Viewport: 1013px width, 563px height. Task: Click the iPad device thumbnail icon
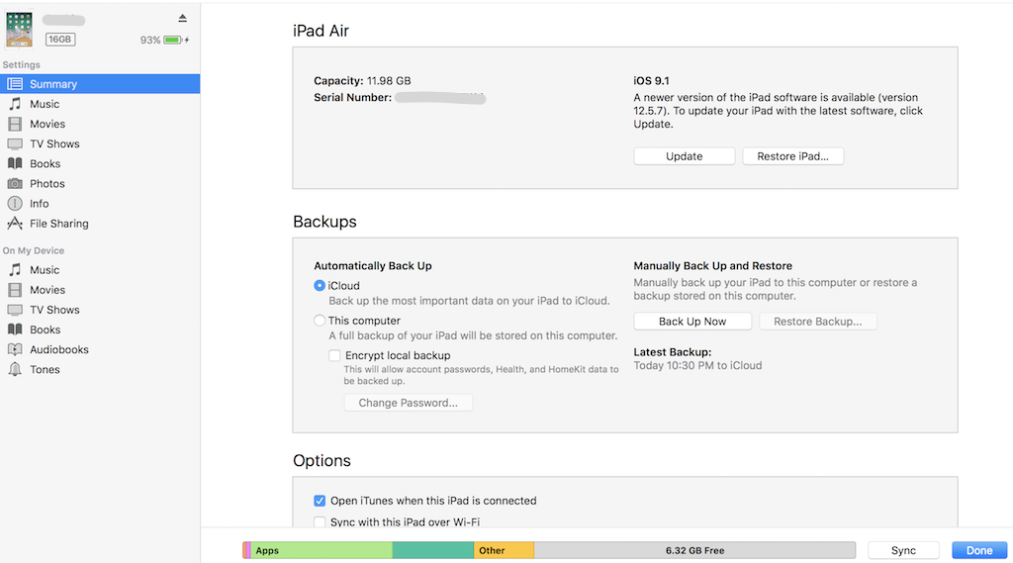pyautogui.click(x=19, y=29)
